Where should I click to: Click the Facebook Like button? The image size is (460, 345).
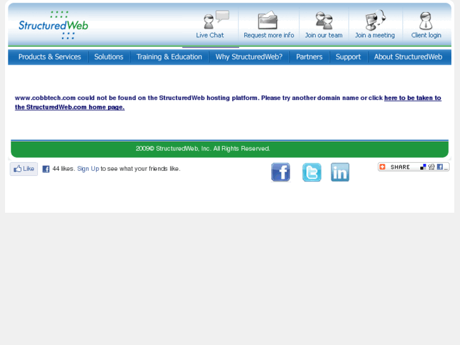[x=24, y=169]
